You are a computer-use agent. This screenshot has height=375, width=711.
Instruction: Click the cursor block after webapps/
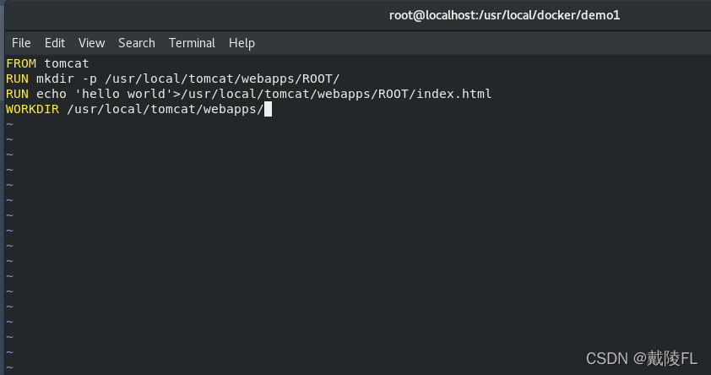click(x=268, y=109)
